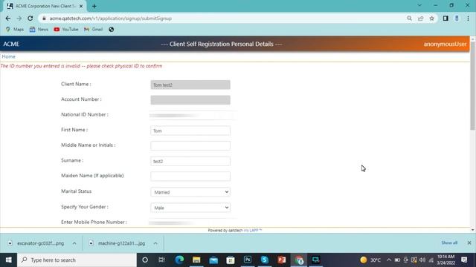Expand options for excavator download
Viewport: 476px width, 267px height.
pos(74,243)
